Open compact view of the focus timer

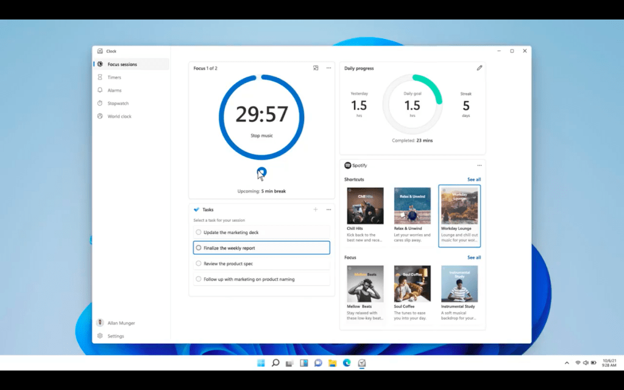click(316, 68)
